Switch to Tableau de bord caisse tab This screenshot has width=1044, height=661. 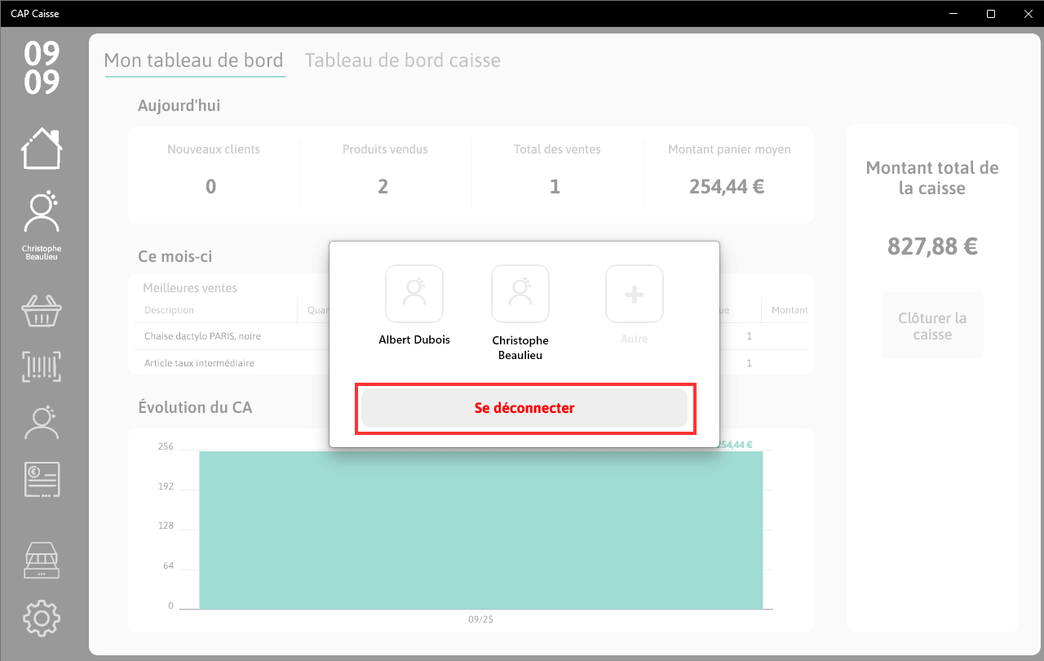[x=403, y=60]
